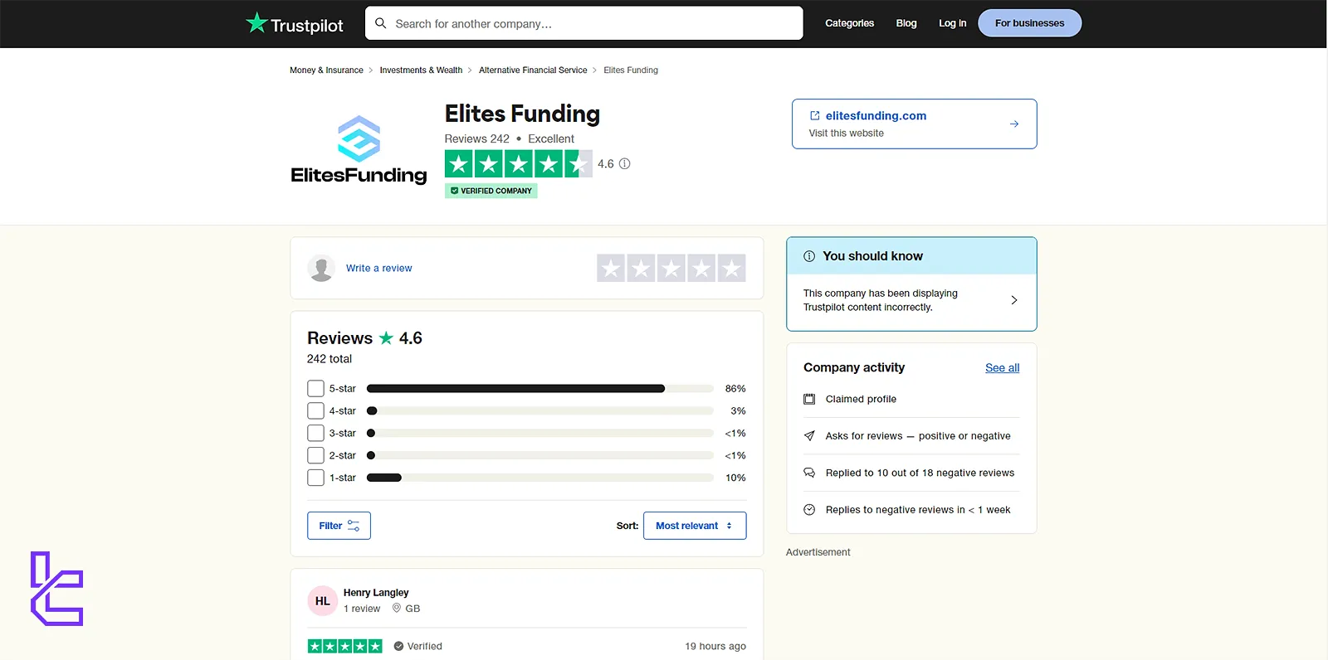Click the arrow in the website card

[1014, 124]
